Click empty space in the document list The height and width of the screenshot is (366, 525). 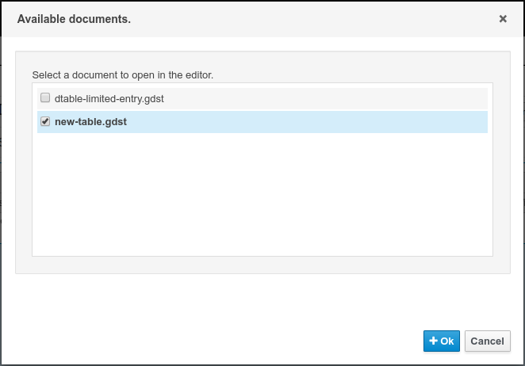click(x=262, y=198)
